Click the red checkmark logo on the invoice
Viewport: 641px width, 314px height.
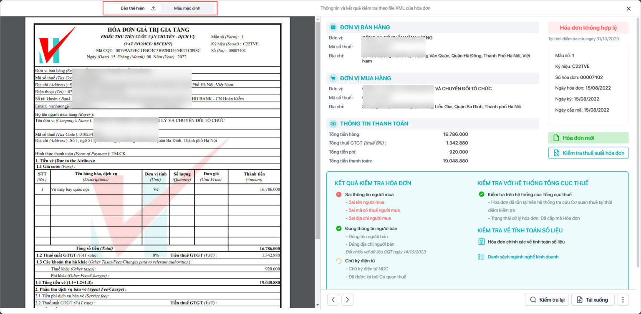click(57, 45)
